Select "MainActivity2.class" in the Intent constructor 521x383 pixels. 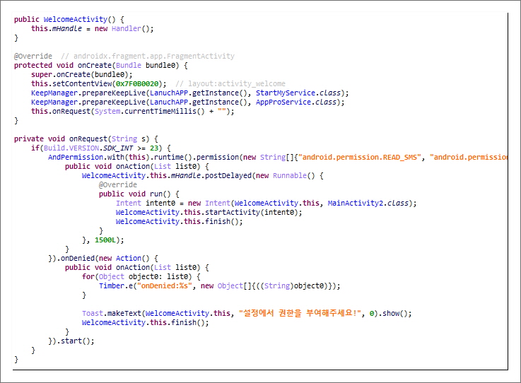tap(368, 203)
